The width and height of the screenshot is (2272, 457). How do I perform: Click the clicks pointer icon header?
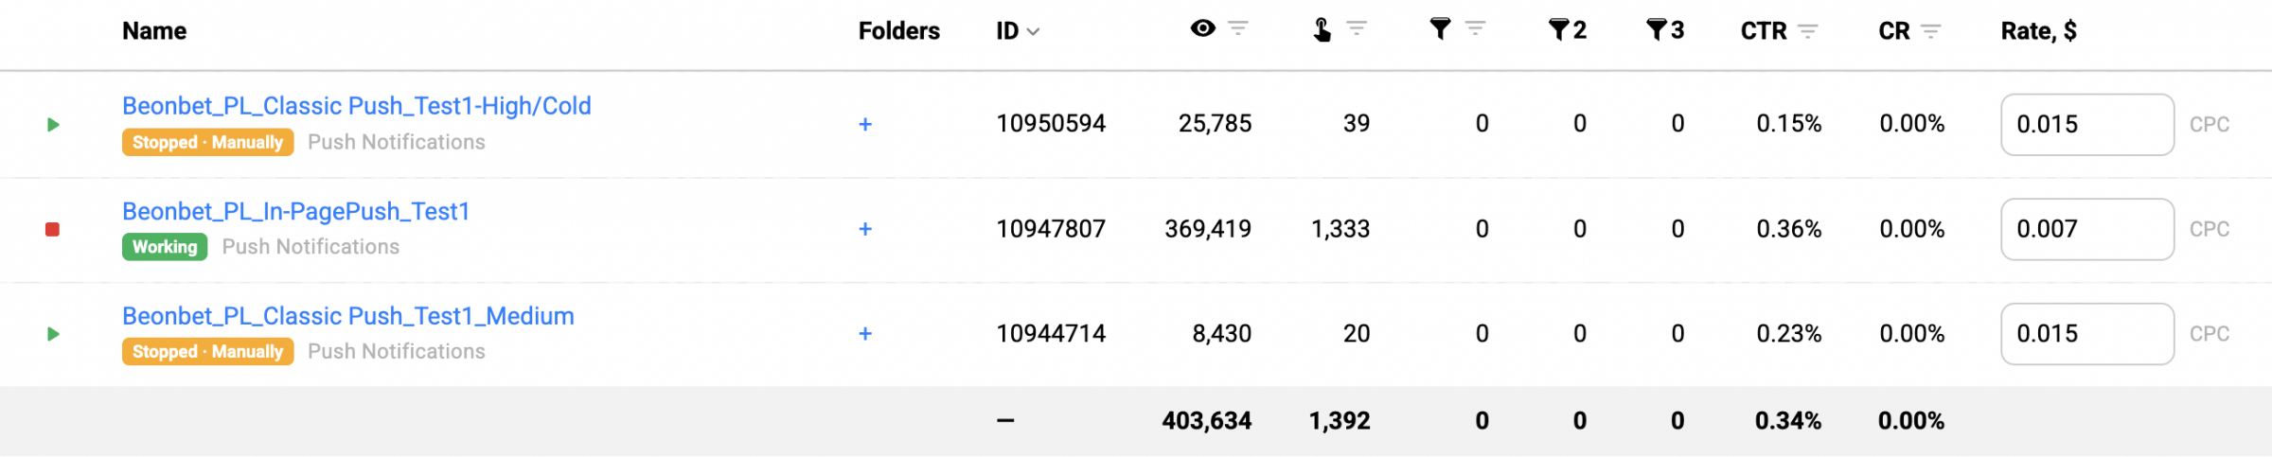[x=1322, y=30]
